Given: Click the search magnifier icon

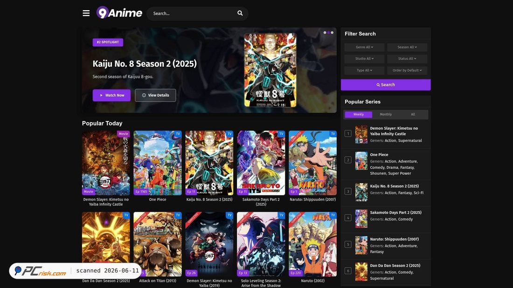Looking at the screenshot, I should pyautogui.click(x=240, y=13).
